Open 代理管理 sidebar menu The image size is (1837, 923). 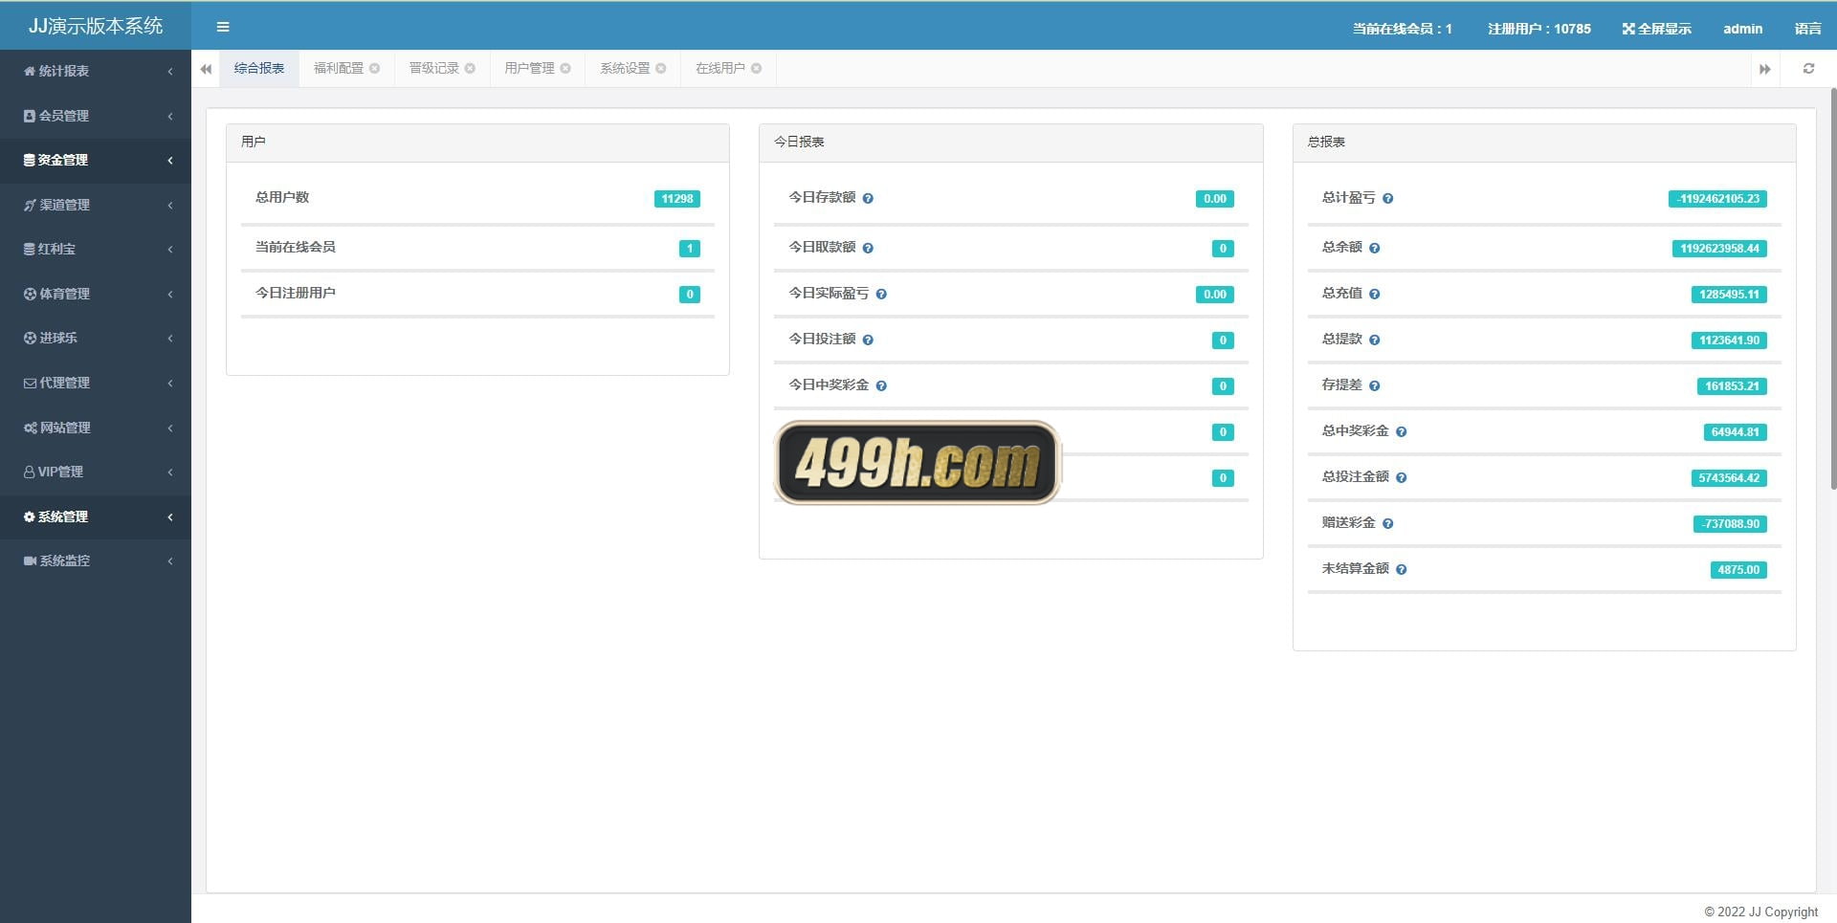[x=96, y=383]
